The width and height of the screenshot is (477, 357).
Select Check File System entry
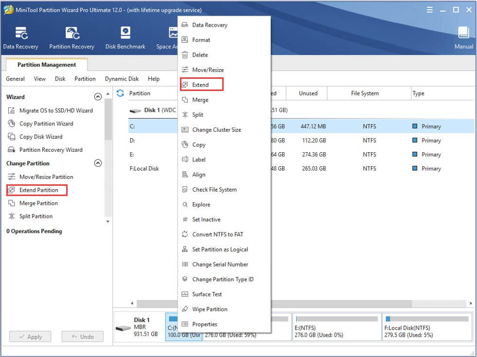point(224,189)
